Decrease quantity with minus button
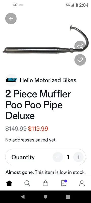The height and width of the screenshot is (203, 91). click(x=58, y=157)
